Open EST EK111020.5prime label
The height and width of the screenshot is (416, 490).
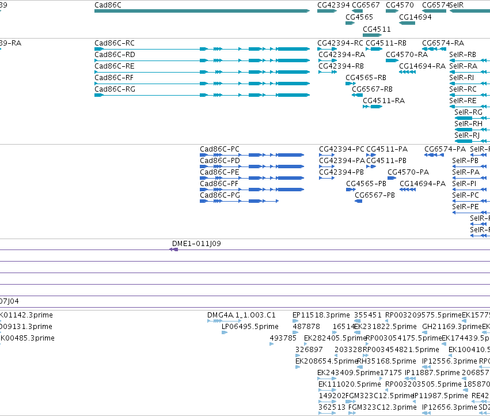(x=350, y=384)
